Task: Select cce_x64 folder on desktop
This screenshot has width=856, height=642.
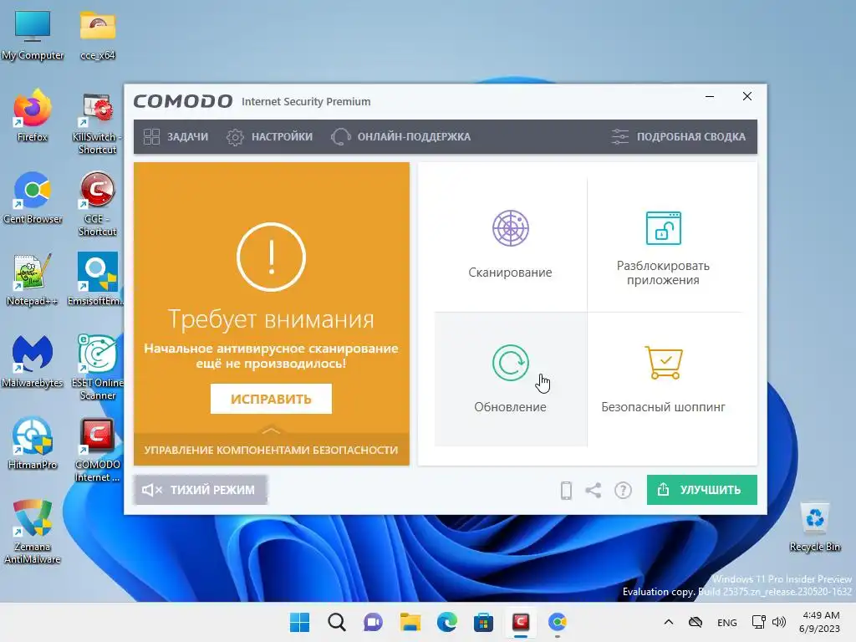Action: click(98, 35)
